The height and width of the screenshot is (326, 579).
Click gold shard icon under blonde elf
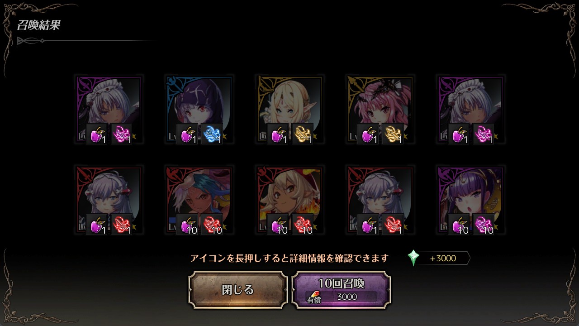(302, 134)
